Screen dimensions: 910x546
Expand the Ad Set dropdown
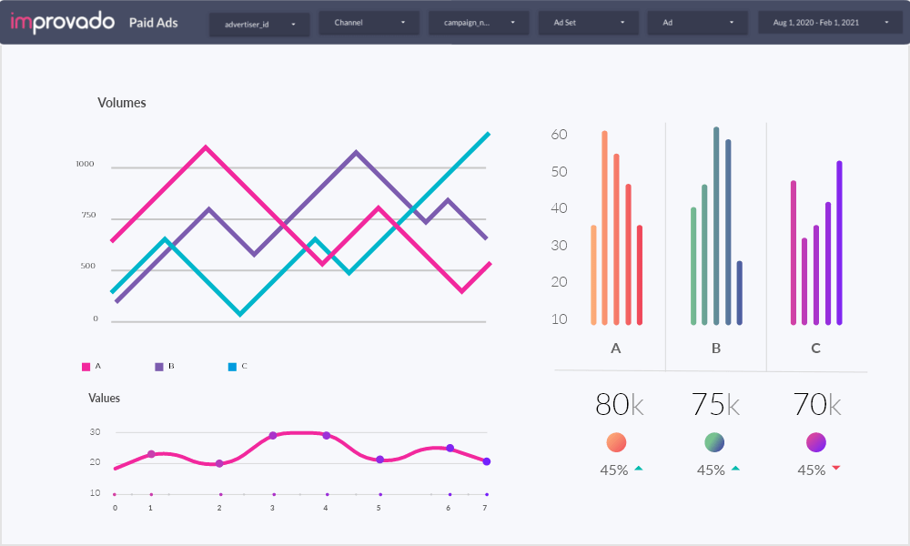coord(588,23)
